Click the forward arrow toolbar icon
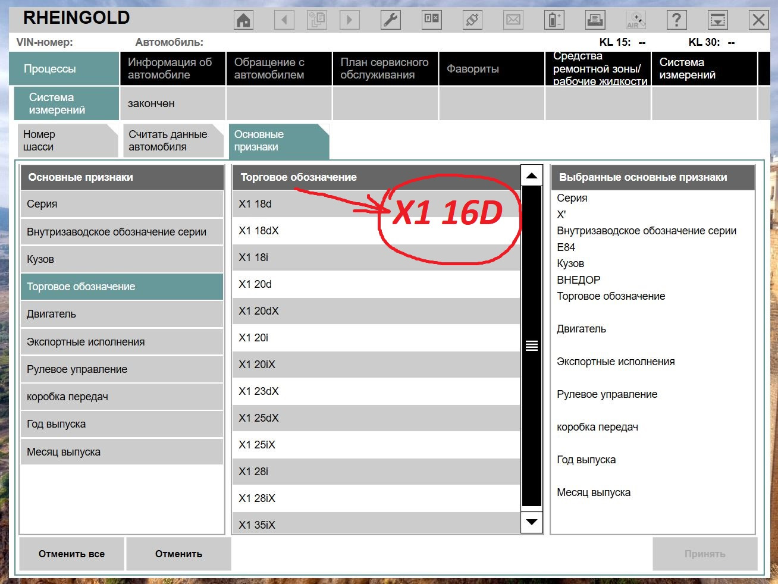 [349, 20]
